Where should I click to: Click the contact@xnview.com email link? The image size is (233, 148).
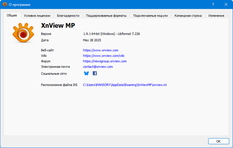coord(98,67)
